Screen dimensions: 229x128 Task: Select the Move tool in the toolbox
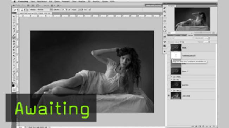coord(14,16)
